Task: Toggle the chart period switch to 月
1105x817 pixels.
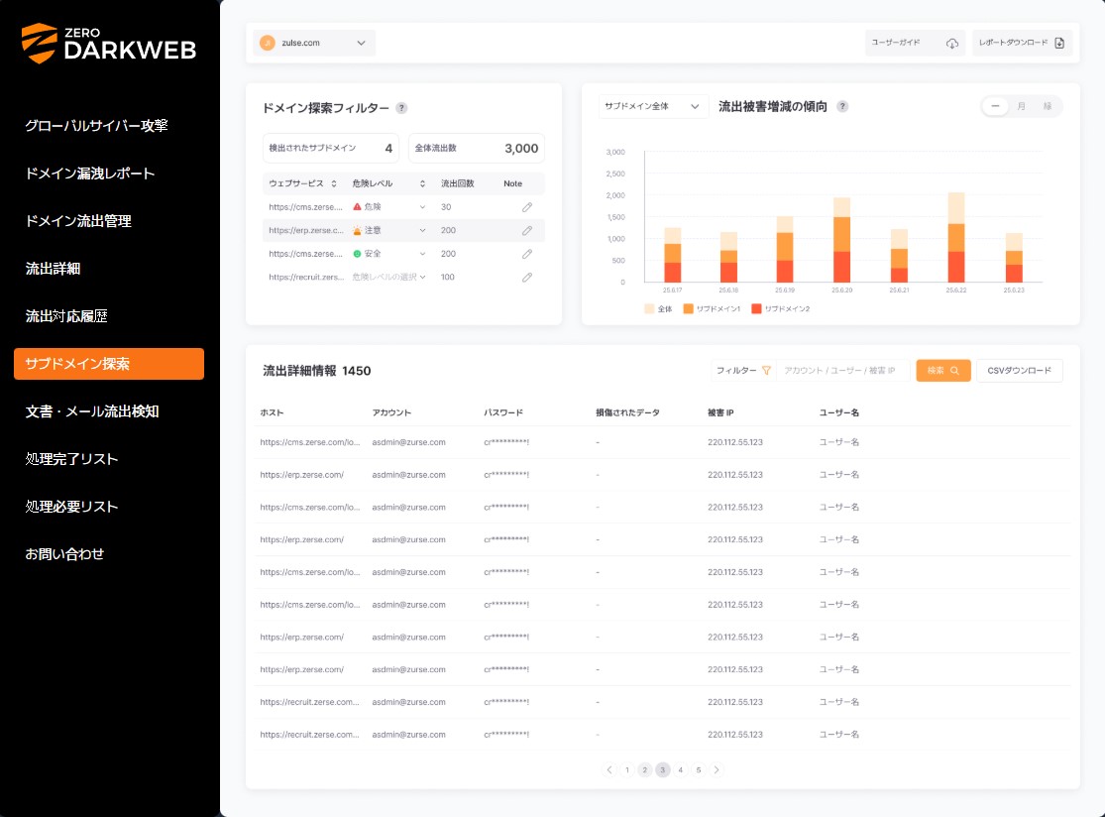Action: [x=1022, y=106]
